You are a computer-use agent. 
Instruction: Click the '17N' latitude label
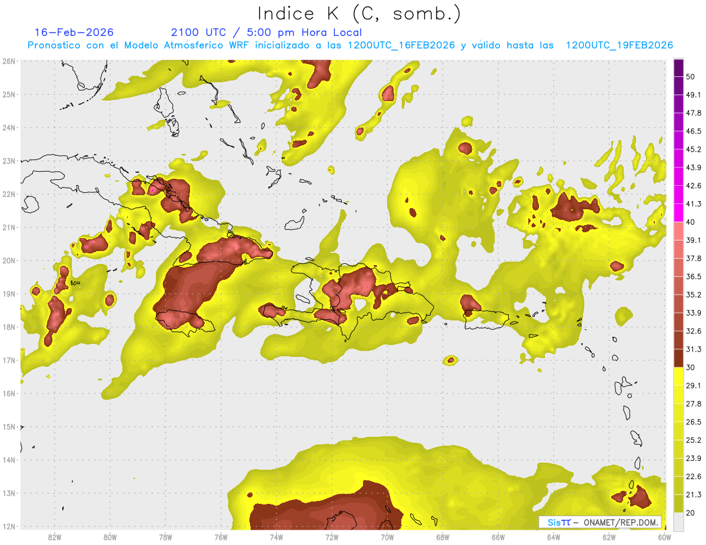(x=9, y=360)
